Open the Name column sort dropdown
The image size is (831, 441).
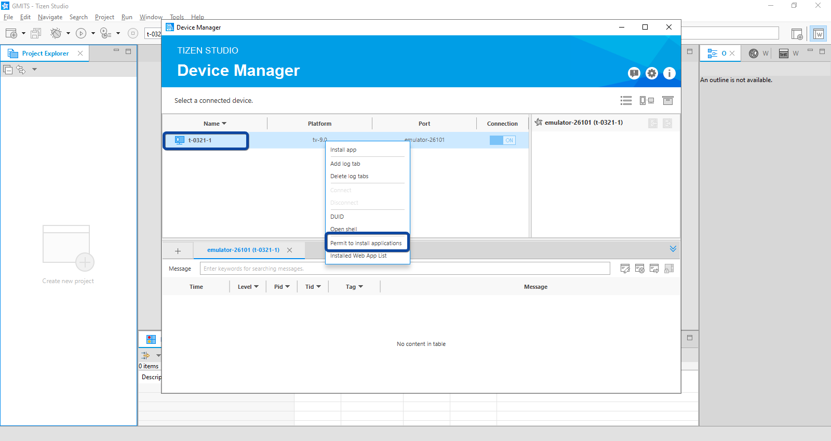pos(224,124)
